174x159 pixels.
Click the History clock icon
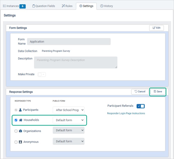click(102, 6)
